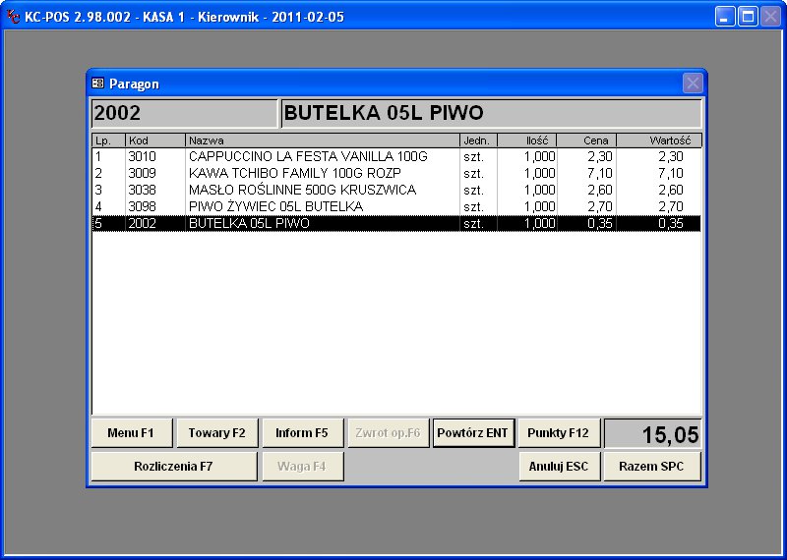Click the KC-POS application icon in title bar
The height and width of the screenshot is (560, 787).
click(13, 17)
